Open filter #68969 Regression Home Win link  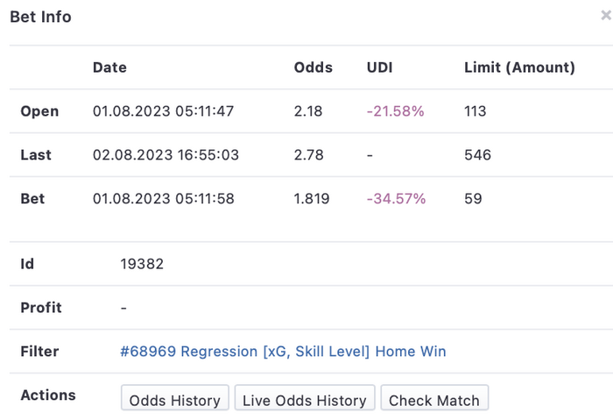coord(283,352)
